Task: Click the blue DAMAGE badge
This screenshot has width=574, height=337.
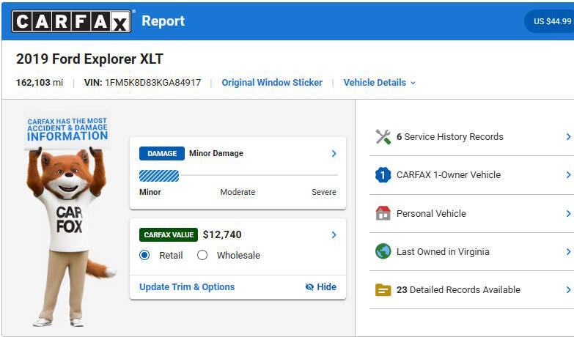Action: click(x=162, y=154)
